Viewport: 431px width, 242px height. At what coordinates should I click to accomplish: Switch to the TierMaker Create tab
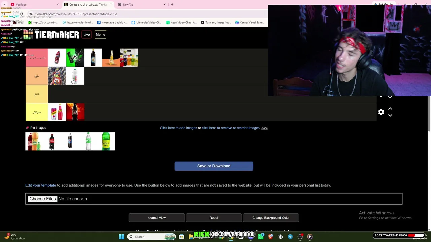pos(88,4)
